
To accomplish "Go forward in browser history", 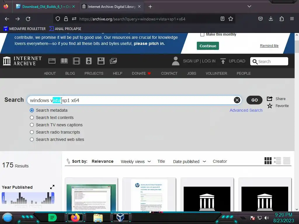I will [18, 19].
